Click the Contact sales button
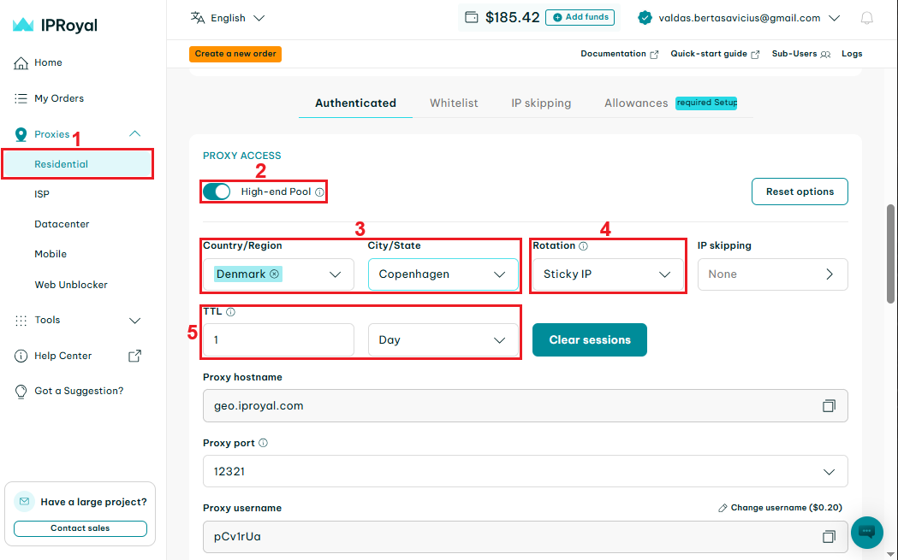This screenshot has height=560, width=898. coord(80,528)
